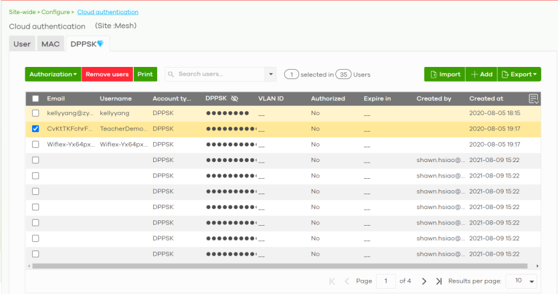
Task: Click the Add user button
Action: [x=480, y=74]
